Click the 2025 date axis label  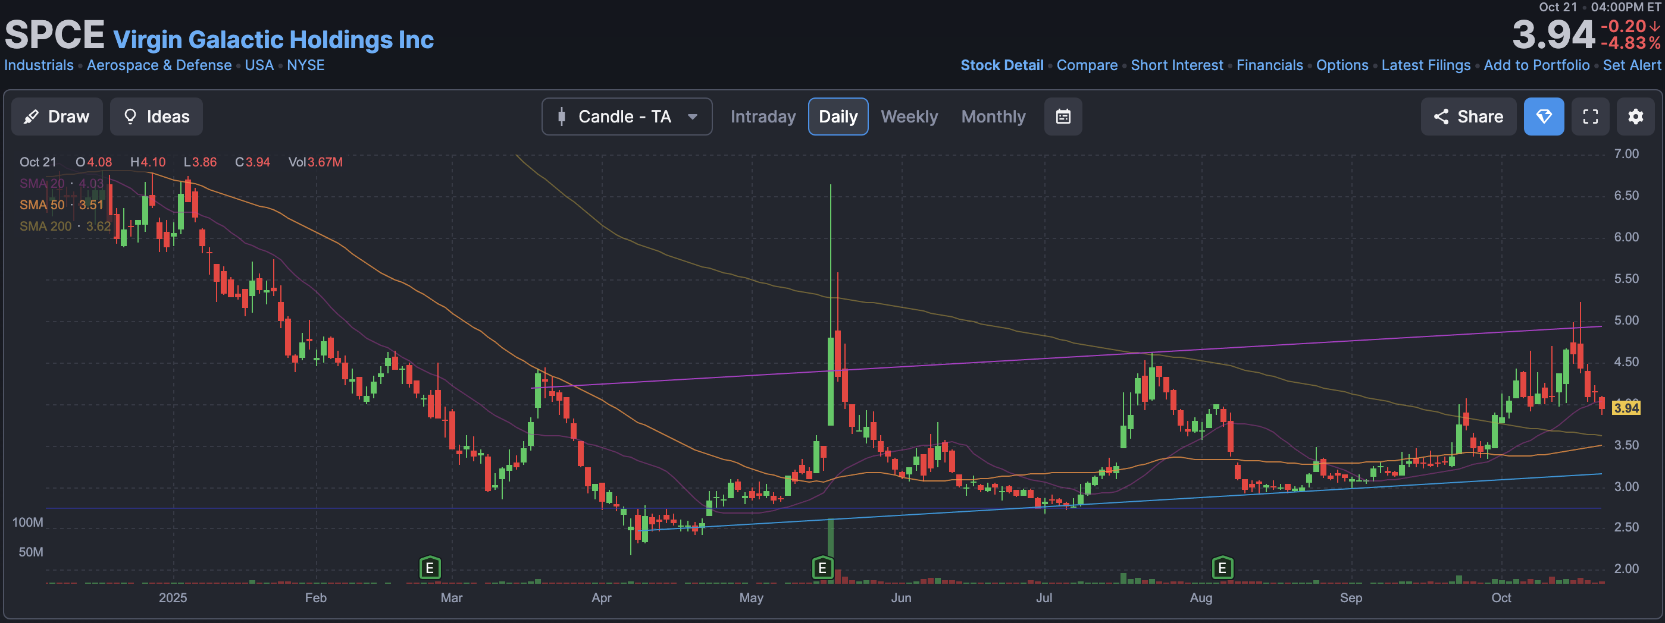click(x=173, y=598)
